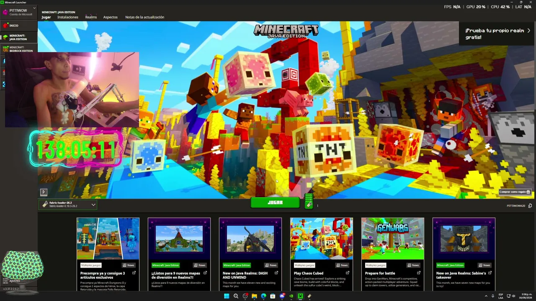This screenshot has height=301, width=536.
Task: Open the Play Chaos Cubed news thumbnail
Action: pos(322,239)
